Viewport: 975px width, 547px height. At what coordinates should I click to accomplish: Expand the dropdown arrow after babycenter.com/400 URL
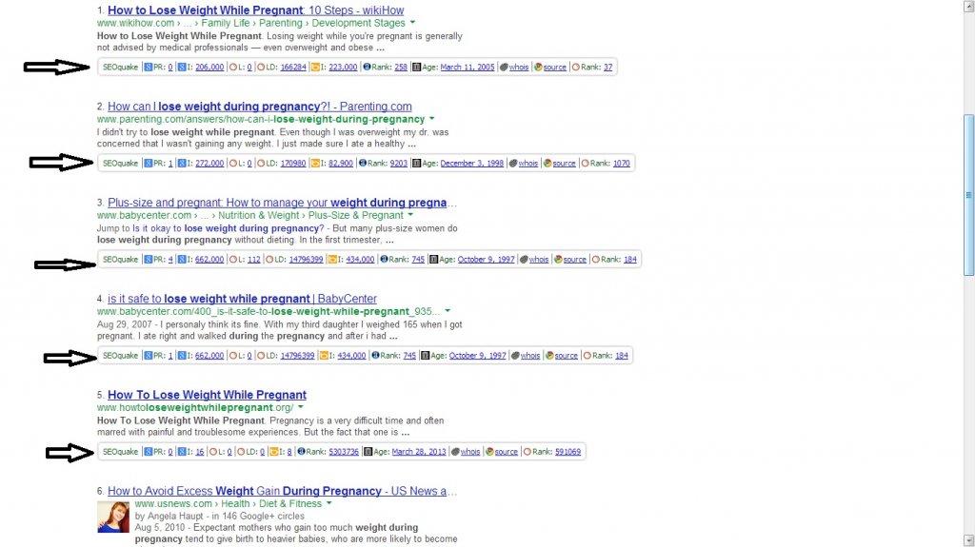448,311
